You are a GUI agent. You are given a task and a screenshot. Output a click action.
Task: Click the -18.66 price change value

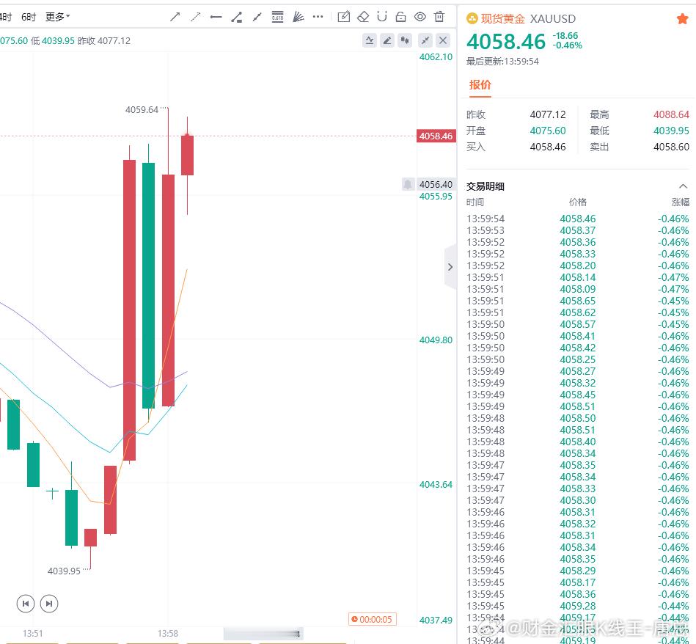[565, 35]
